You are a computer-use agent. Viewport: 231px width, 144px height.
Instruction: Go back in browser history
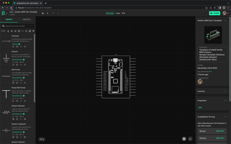point(3,8)
